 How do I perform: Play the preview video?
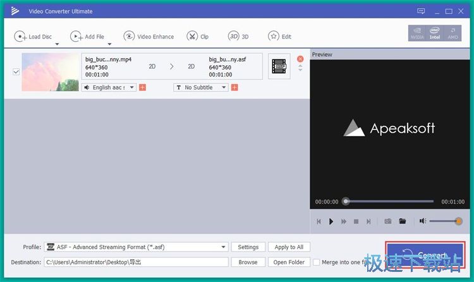331,221
